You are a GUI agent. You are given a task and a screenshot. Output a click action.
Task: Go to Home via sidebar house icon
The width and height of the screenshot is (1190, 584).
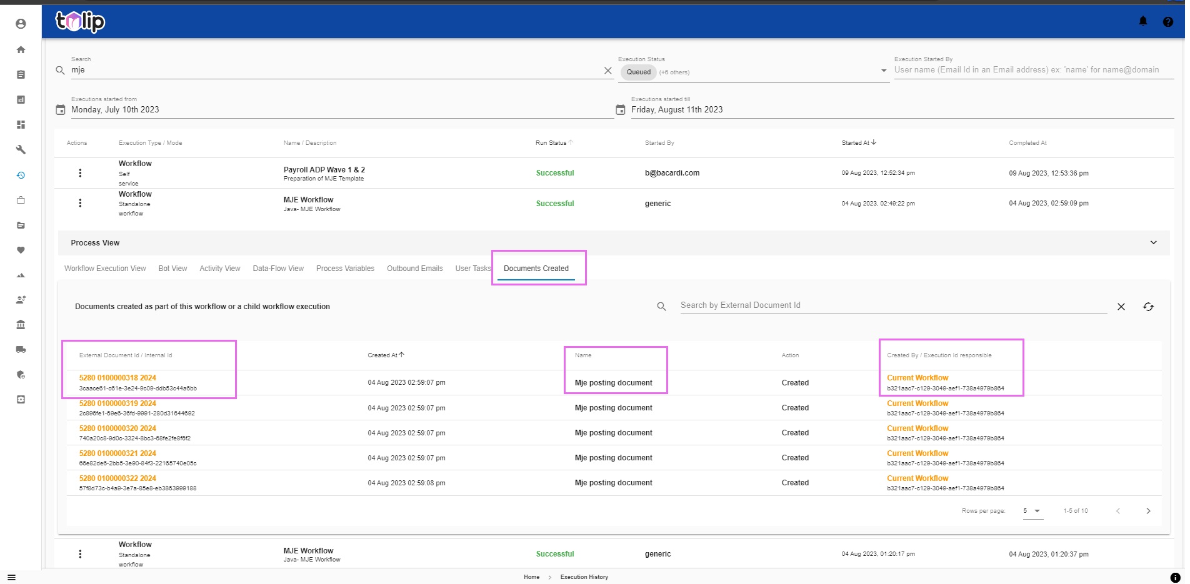tap(21, 49)
